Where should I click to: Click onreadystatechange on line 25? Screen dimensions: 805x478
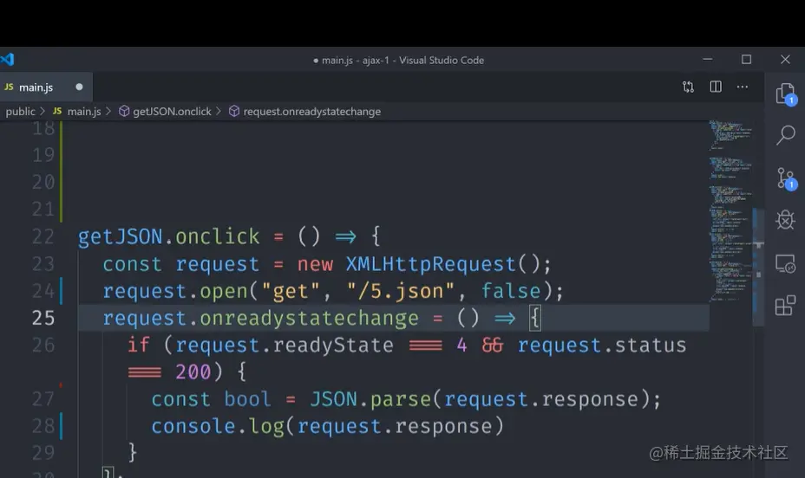coord(309,319)
